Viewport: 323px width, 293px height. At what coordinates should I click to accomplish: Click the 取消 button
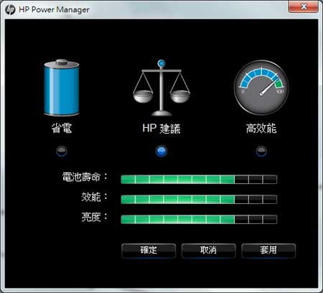tap(208, 251)
